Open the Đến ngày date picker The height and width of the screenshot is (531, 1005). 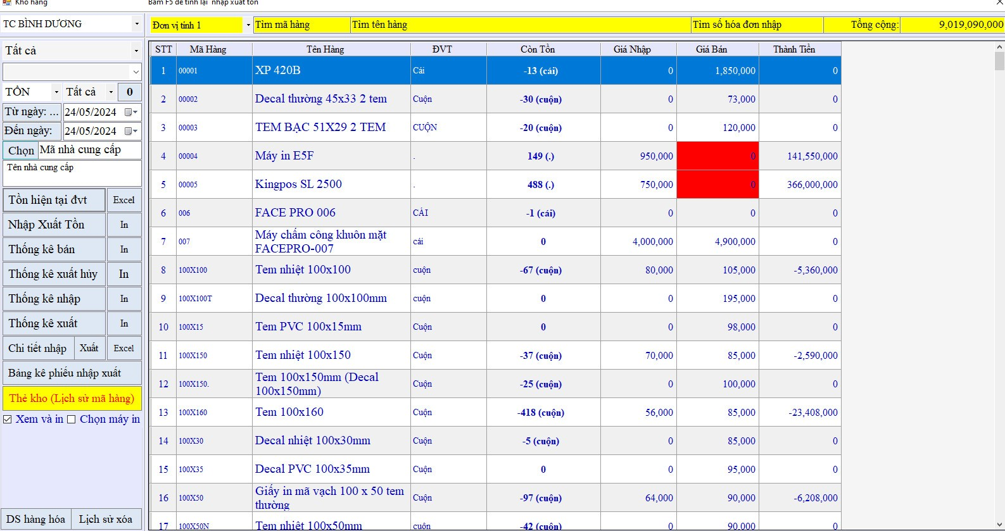[131, 131]
